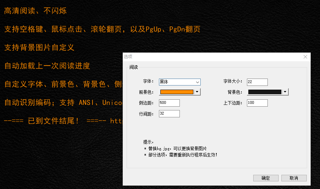Viewport: 320px width, 189px height.
Task: Click the 自动加载上一次阅读进度 line
Action: tap(47, 66)
